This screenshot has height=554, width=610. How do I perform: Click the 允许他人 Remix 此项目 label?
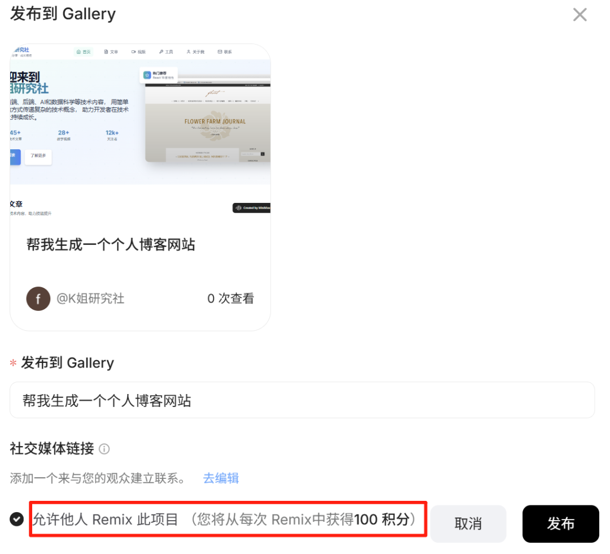click(105, 520)
